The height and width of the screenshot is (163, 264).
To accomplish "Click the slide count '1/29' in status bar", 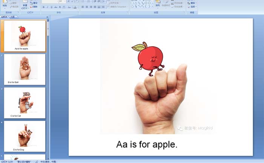I will tap(7, 161).
